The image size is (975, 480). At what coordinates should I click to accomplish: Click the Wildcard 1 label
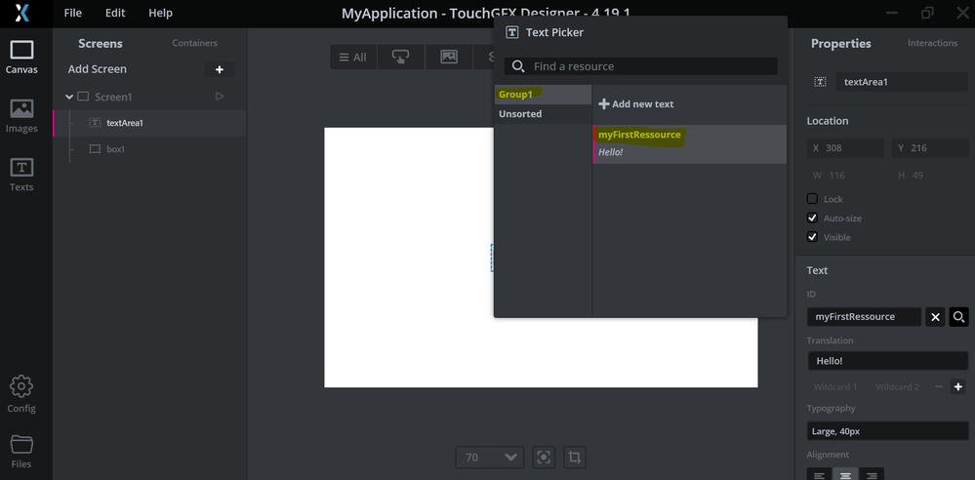835,386
